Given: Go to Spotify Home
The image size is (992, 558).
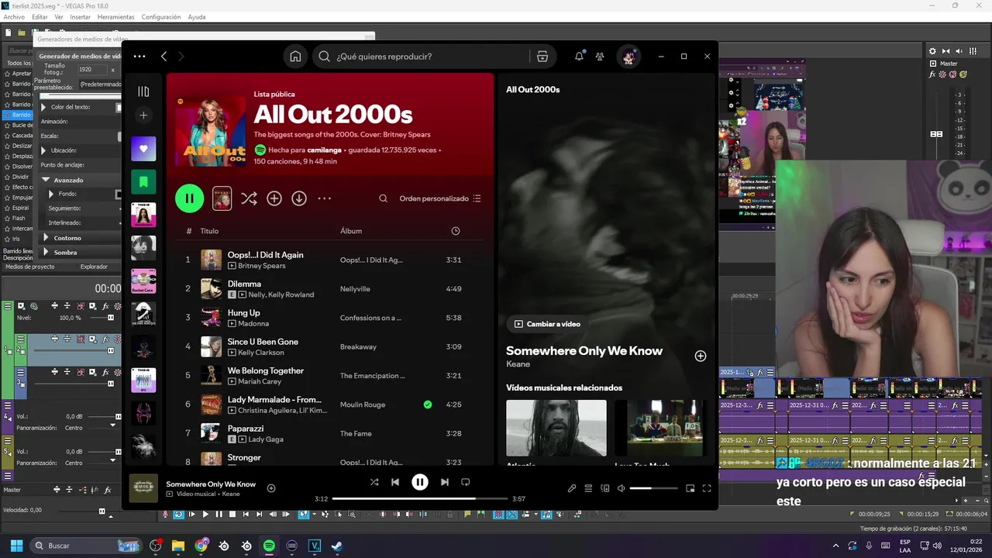Looking at the screenshot, I should (x=295, y=56).
